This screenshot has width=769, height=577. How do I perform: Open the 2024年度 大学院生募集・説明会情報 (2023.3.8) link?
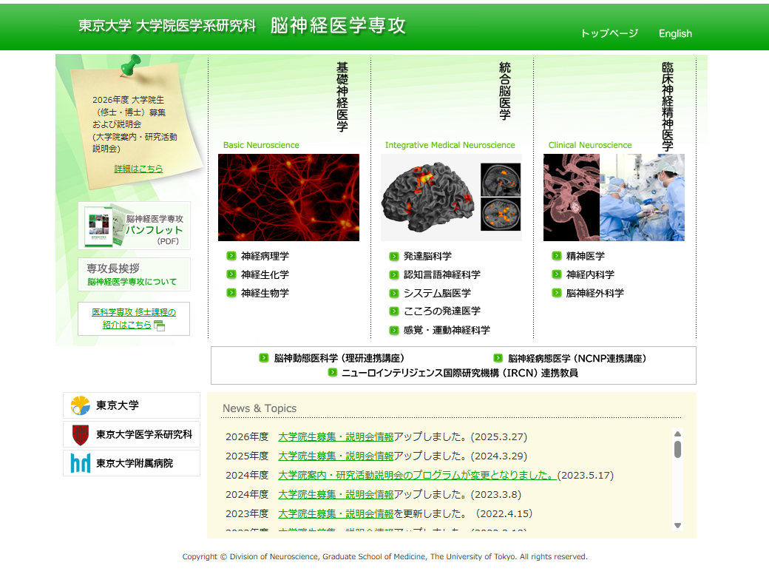click(x=336, y=494)
